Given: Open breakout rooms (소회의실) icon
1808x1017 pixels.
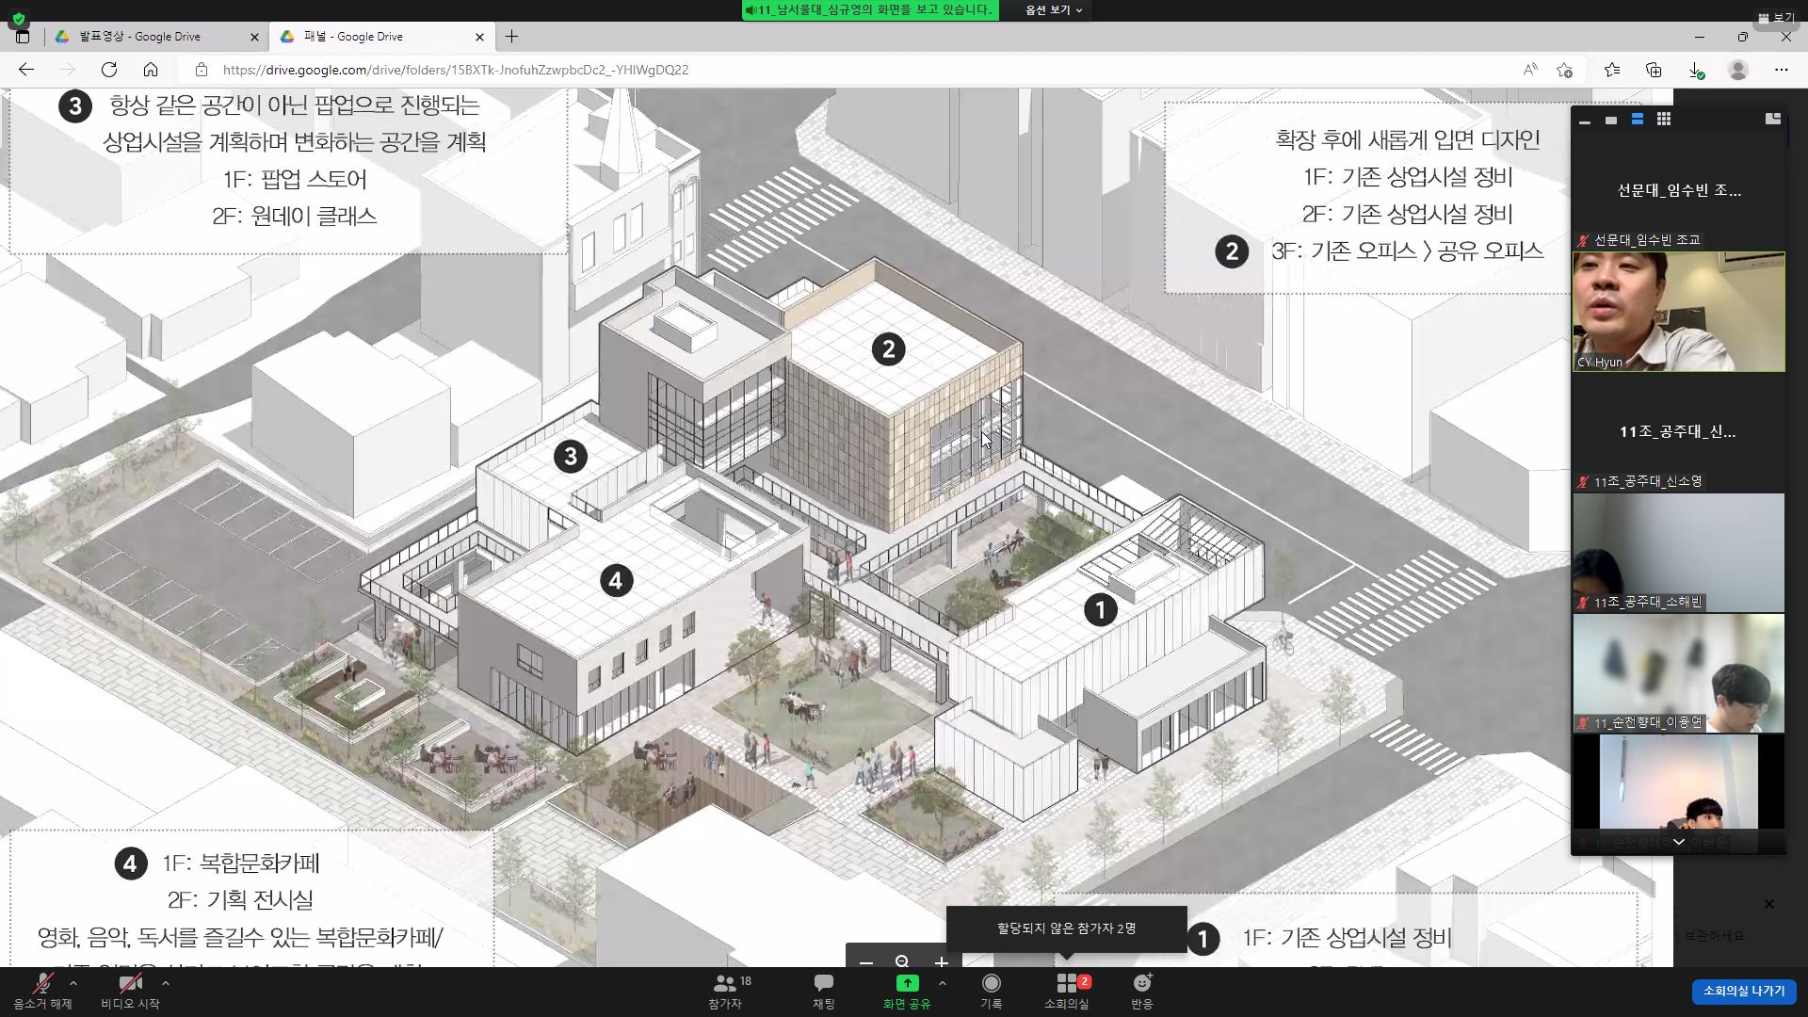Looking at the screenshot, I should point(1066,990).
